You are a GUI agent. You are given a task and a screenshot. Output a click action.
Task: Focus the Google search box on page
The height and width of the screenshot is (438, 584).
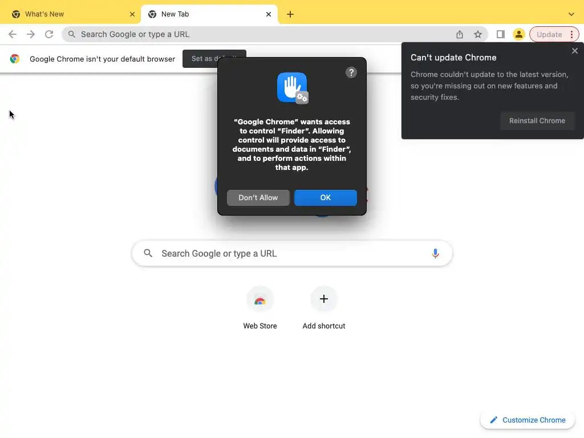[292, 253]
